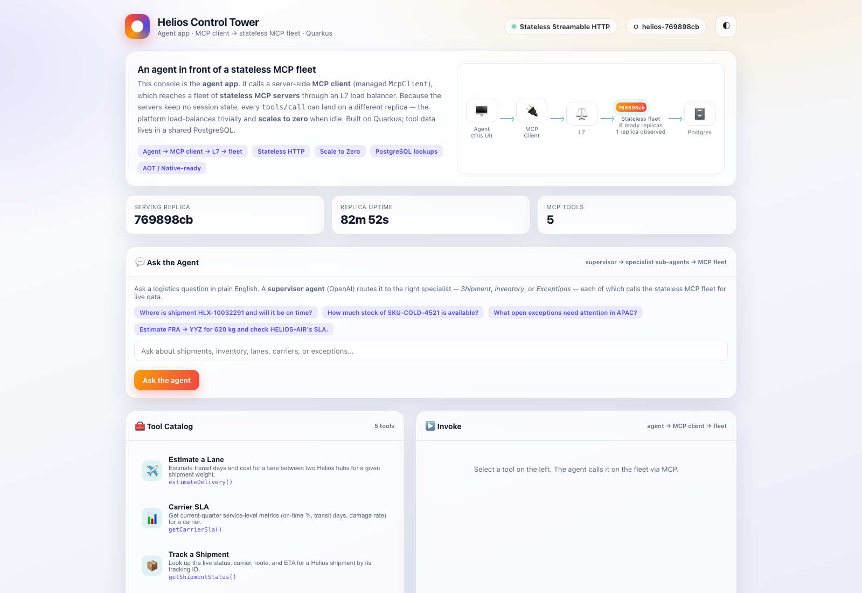
Task: Click the L7 load balancer scales icon
Action: [582, 114]
